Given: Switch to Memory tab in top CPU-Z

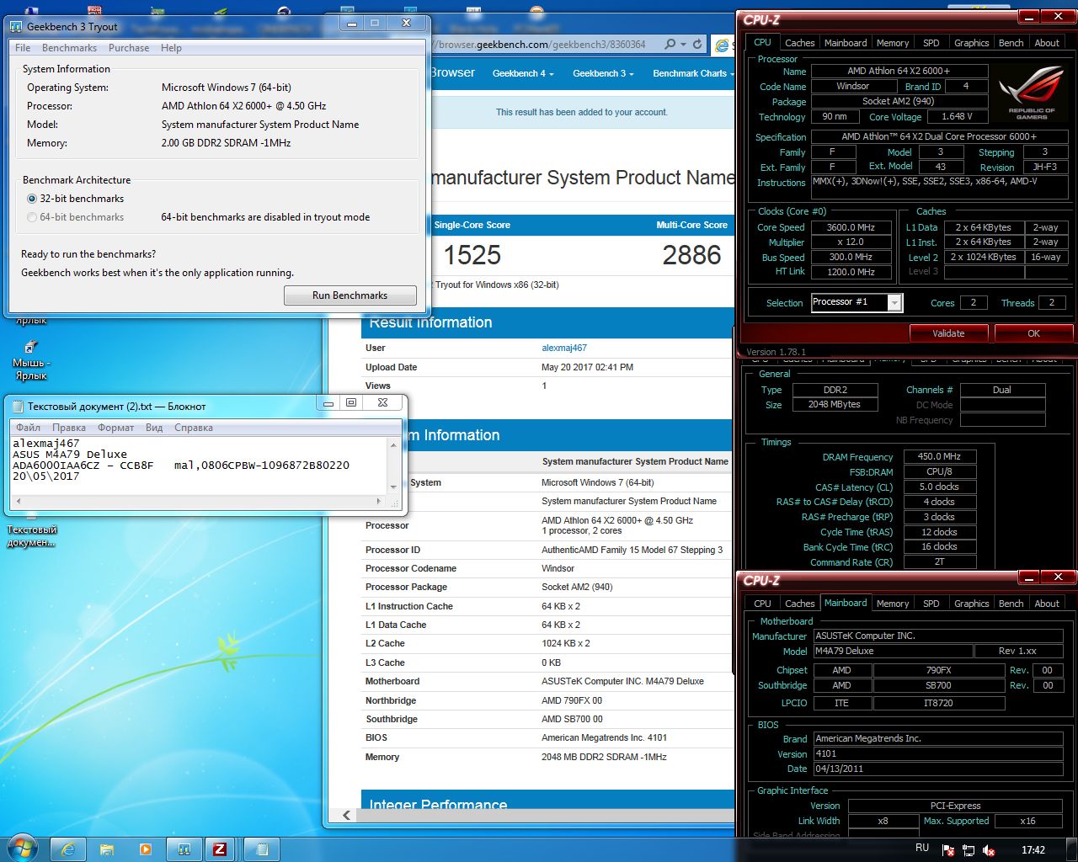Looking at the screenshot, I should 893,43.
